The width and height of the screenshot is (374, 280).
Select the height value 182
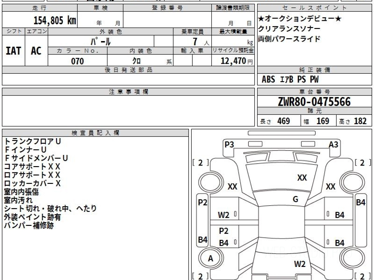point(361,121)
